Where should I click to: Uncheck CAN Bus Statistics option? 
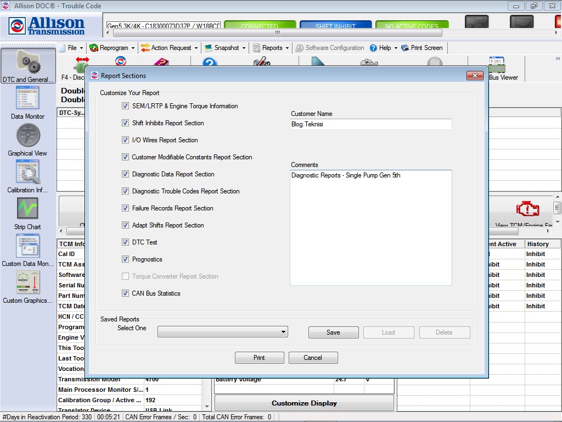[126, 293]
